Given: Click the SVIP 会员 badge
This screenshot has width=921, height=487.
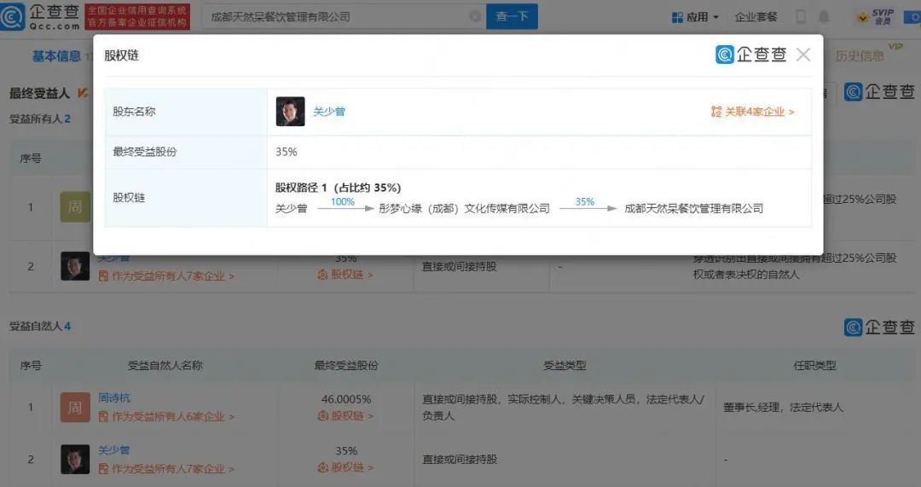Looking at the screenshot, I should coord(876,16).
